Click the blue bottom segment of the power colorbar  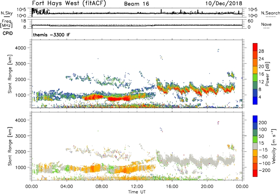(x=255, y=101)
